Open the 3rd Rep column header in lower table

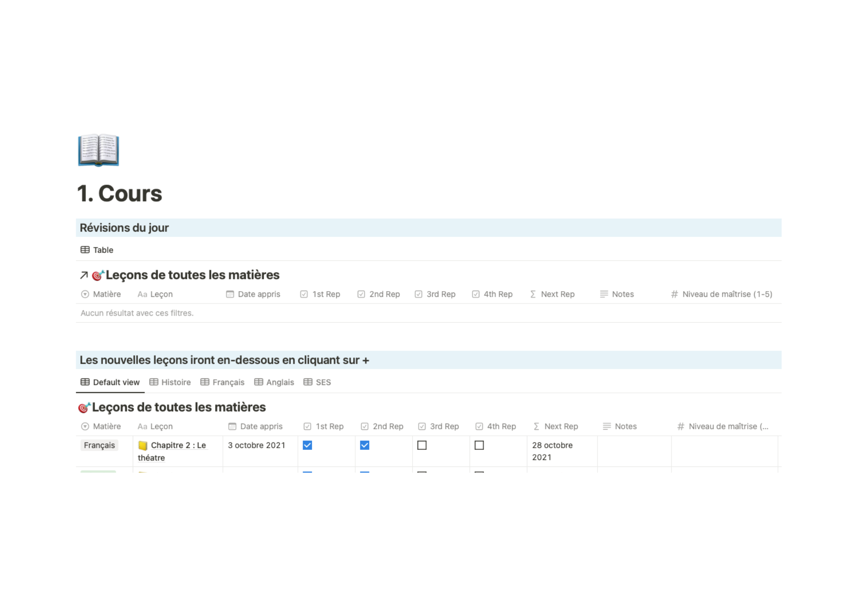coord(438,427)
